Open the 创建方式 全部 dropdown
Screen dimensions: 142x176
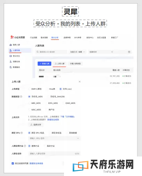[x=78, y=52]
